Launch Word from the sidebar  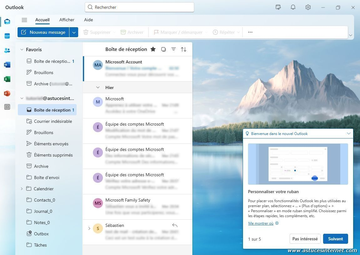[x=7, y=65]
